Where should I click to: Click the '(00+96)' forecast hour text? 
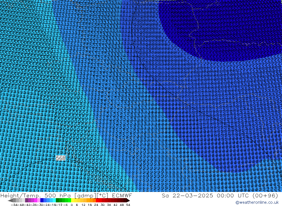point(265,195)
